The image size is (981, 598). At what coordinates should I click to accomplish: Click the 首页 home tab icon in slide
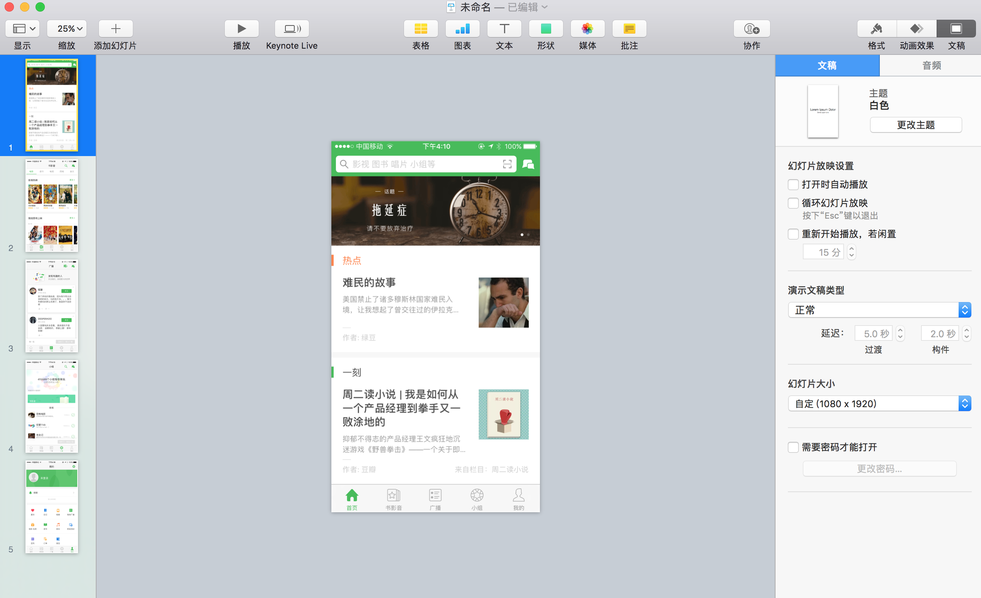[352, 495]
